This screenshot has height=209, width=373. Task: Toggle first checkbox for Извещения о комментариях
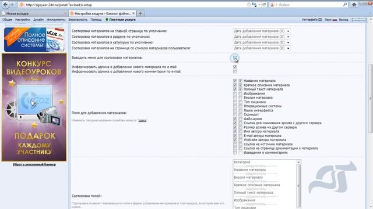235,153
